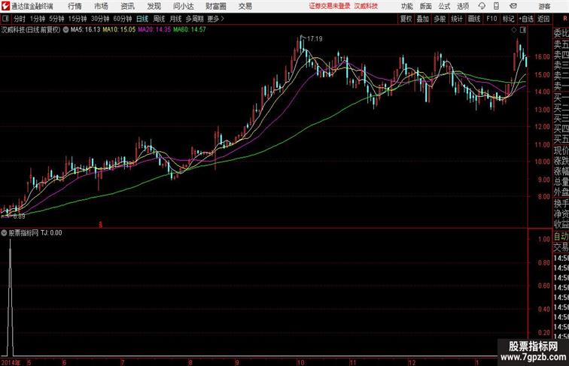Click the 证券交易未登录 login link
Viewport: 569px width, 366px height.
[x=330, y=6]
